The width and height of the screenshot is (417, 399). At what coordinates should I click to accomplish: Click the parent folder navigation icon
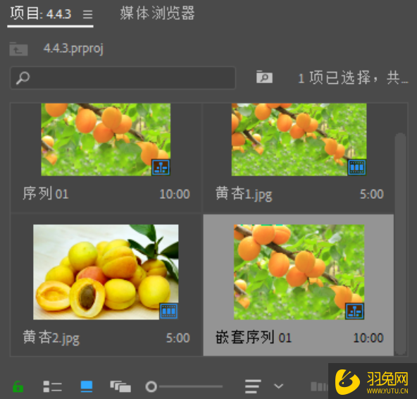point(18,49)
